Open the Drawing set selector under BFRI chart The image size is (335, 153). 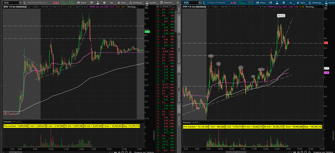pos(144,152)
